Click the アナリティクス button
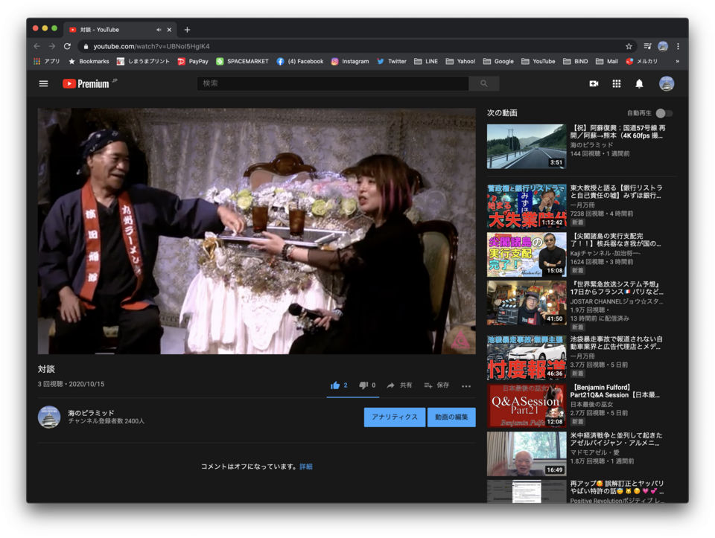Viewport: 715px width, 538px height. 394,417
